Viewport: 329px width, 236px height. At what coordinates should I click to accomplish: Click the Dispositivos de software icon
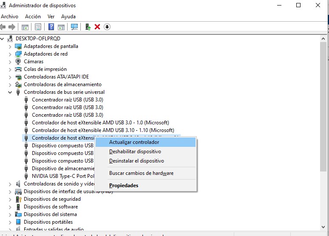coord(18,207)
